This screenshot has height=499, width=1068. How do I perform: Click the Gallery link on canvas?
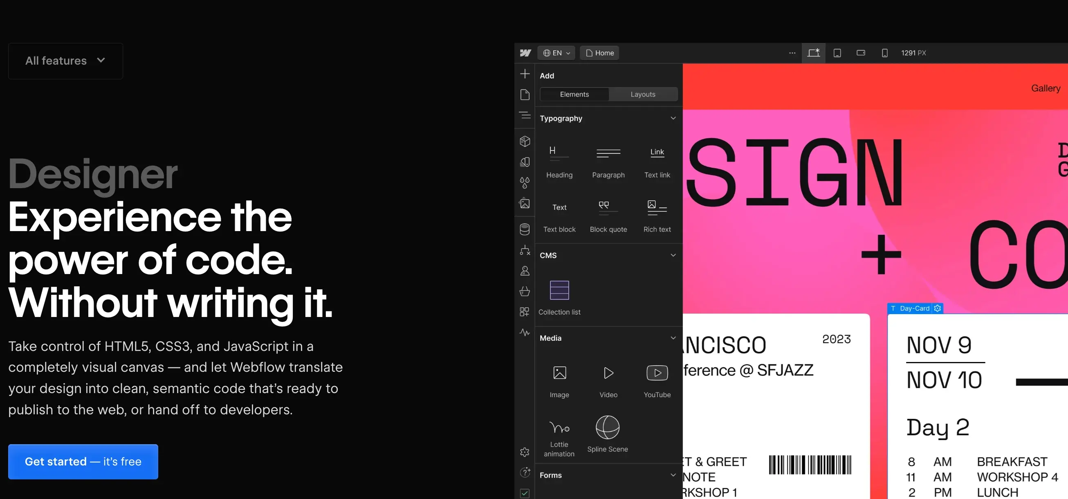tap(1046, 88)
